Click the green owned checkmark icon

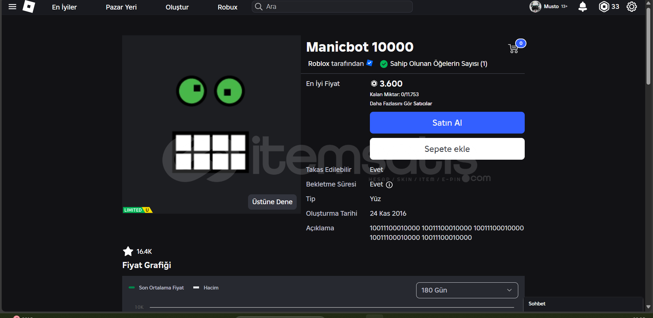coord(384,64)
